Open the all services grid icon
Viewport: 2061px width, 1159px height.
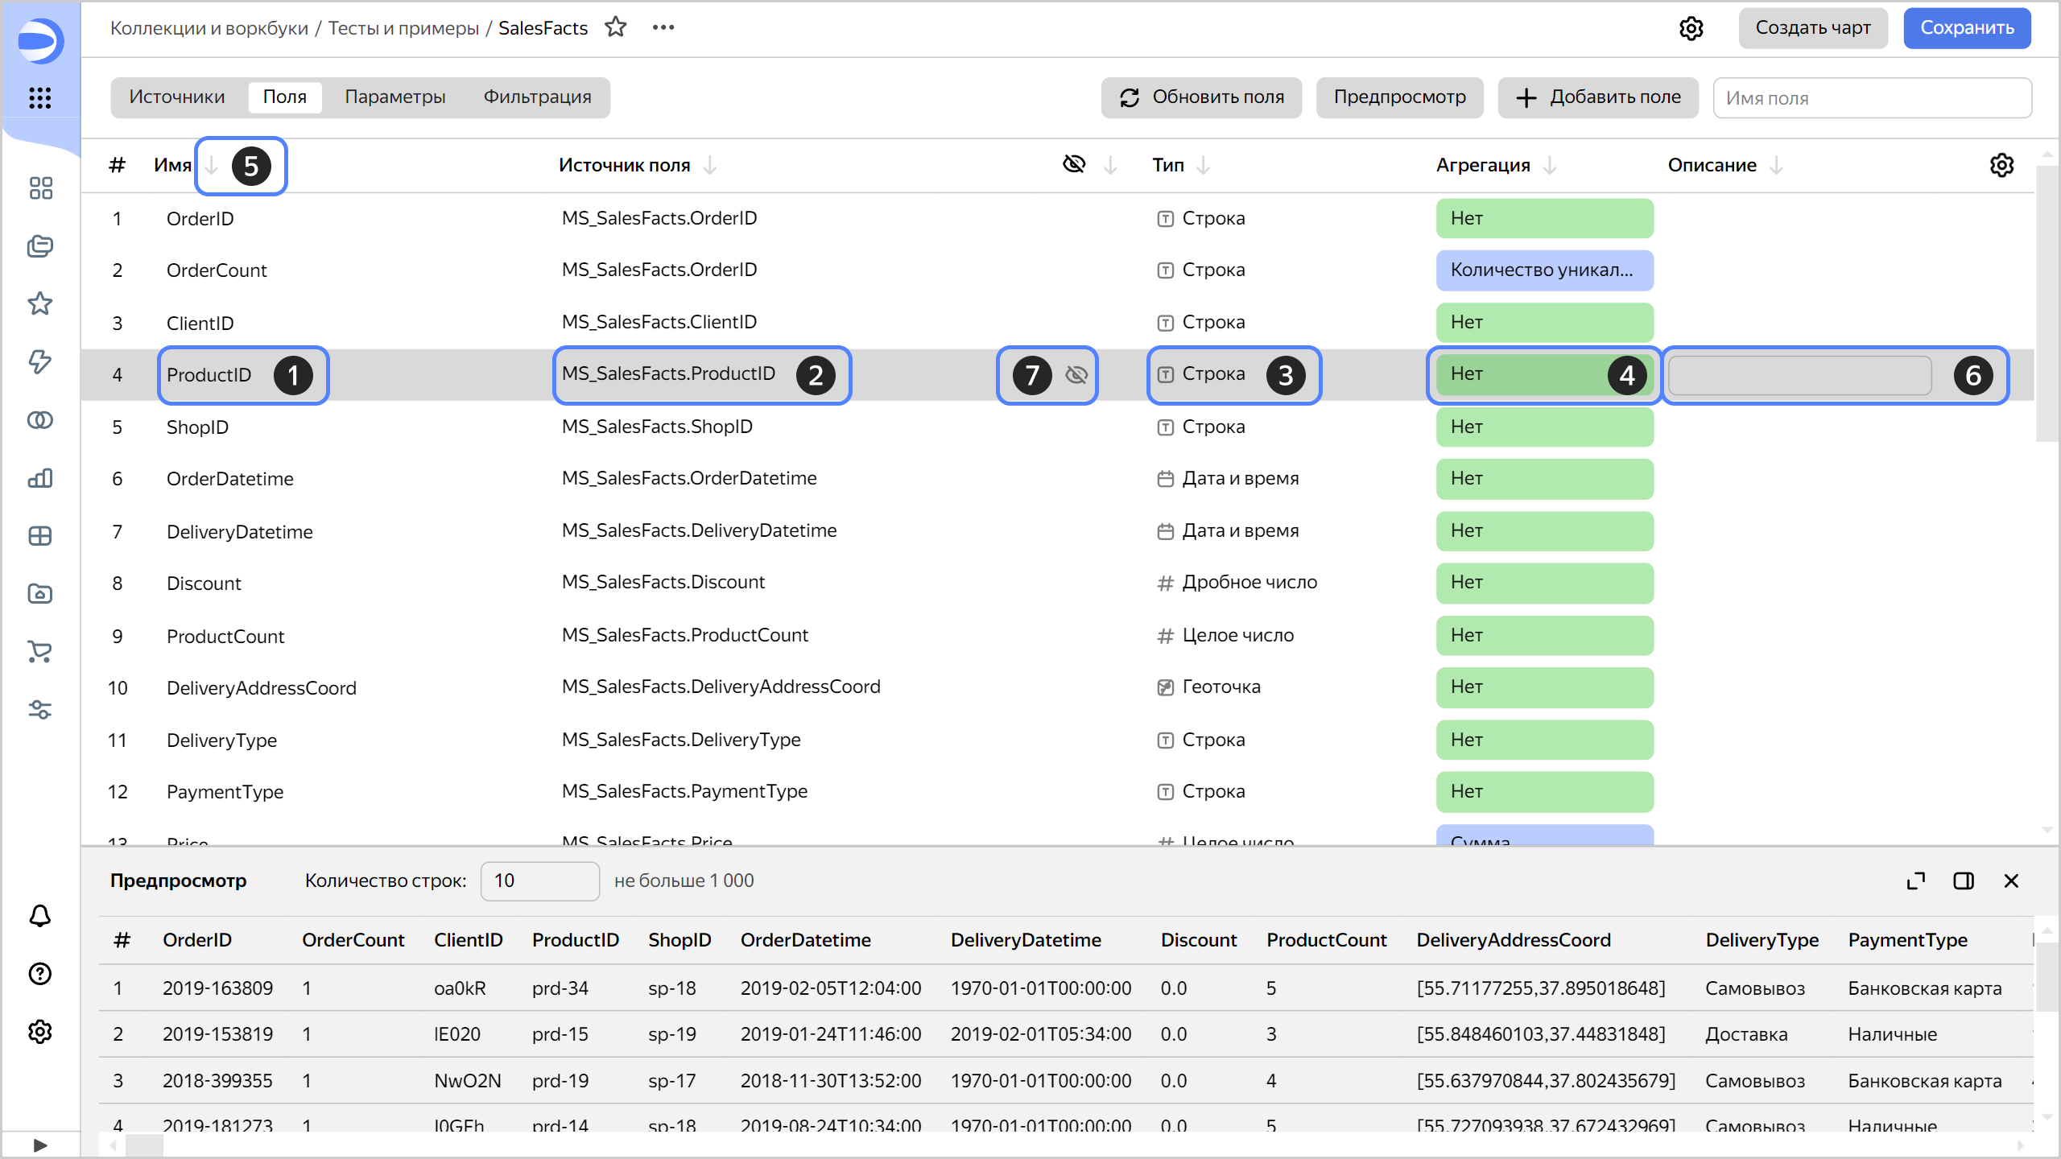click(x=40, y=98)
